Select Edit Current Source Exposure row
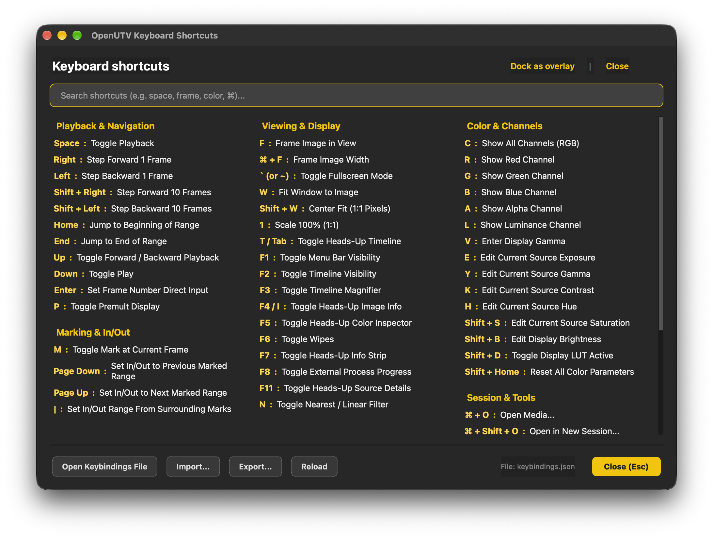 pyautogui.click(x=530, y=258)
